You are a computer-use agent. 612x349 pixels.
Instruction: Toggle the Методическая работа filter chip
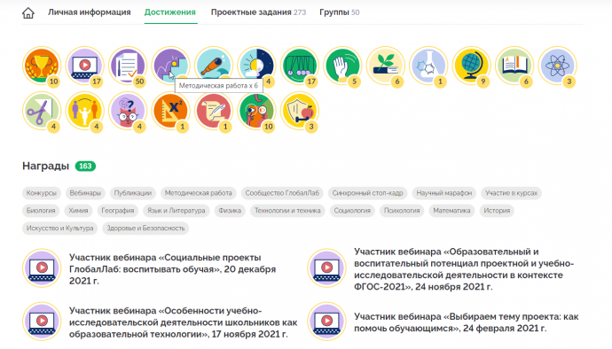click(x=199, y=193)
